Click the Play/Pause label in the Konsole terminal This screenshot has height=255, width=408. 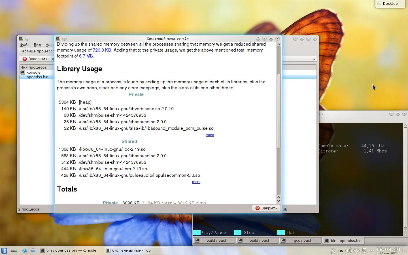[213, 233]
